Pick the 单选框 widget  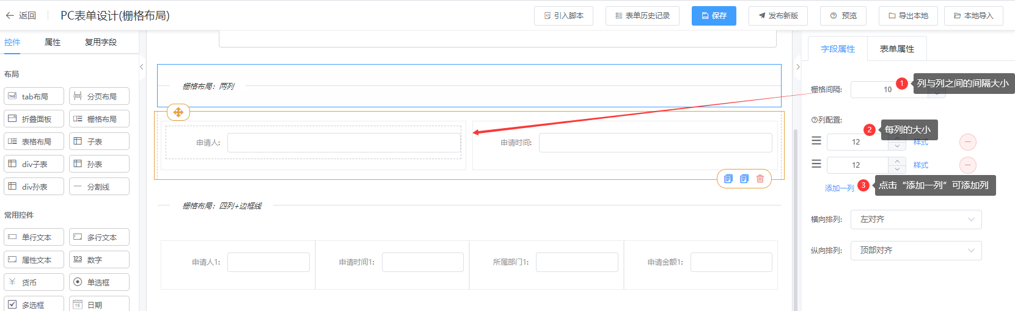tap(99, 282)
